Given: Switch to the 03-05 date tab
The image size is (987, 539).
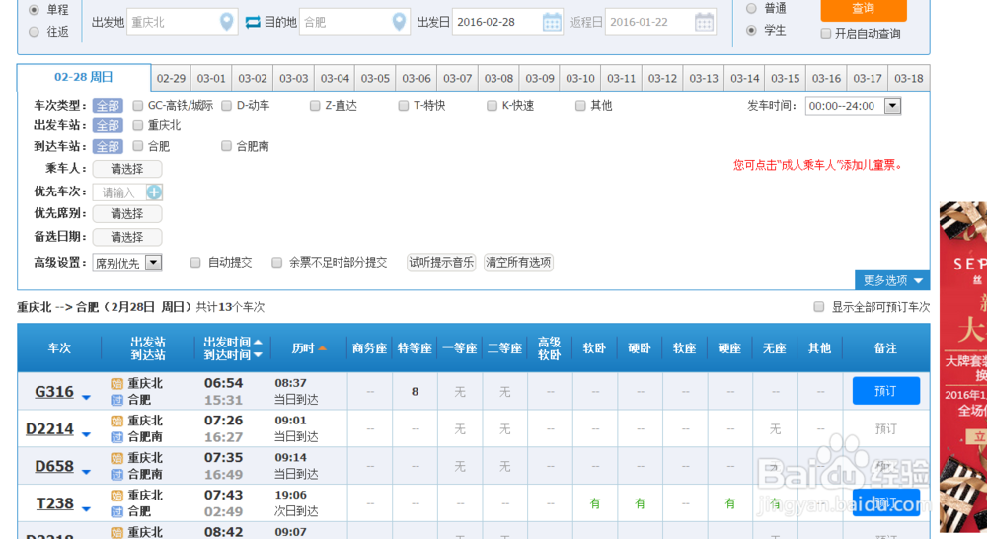Looking at the screenshot, I should click(x=375, y=79).
